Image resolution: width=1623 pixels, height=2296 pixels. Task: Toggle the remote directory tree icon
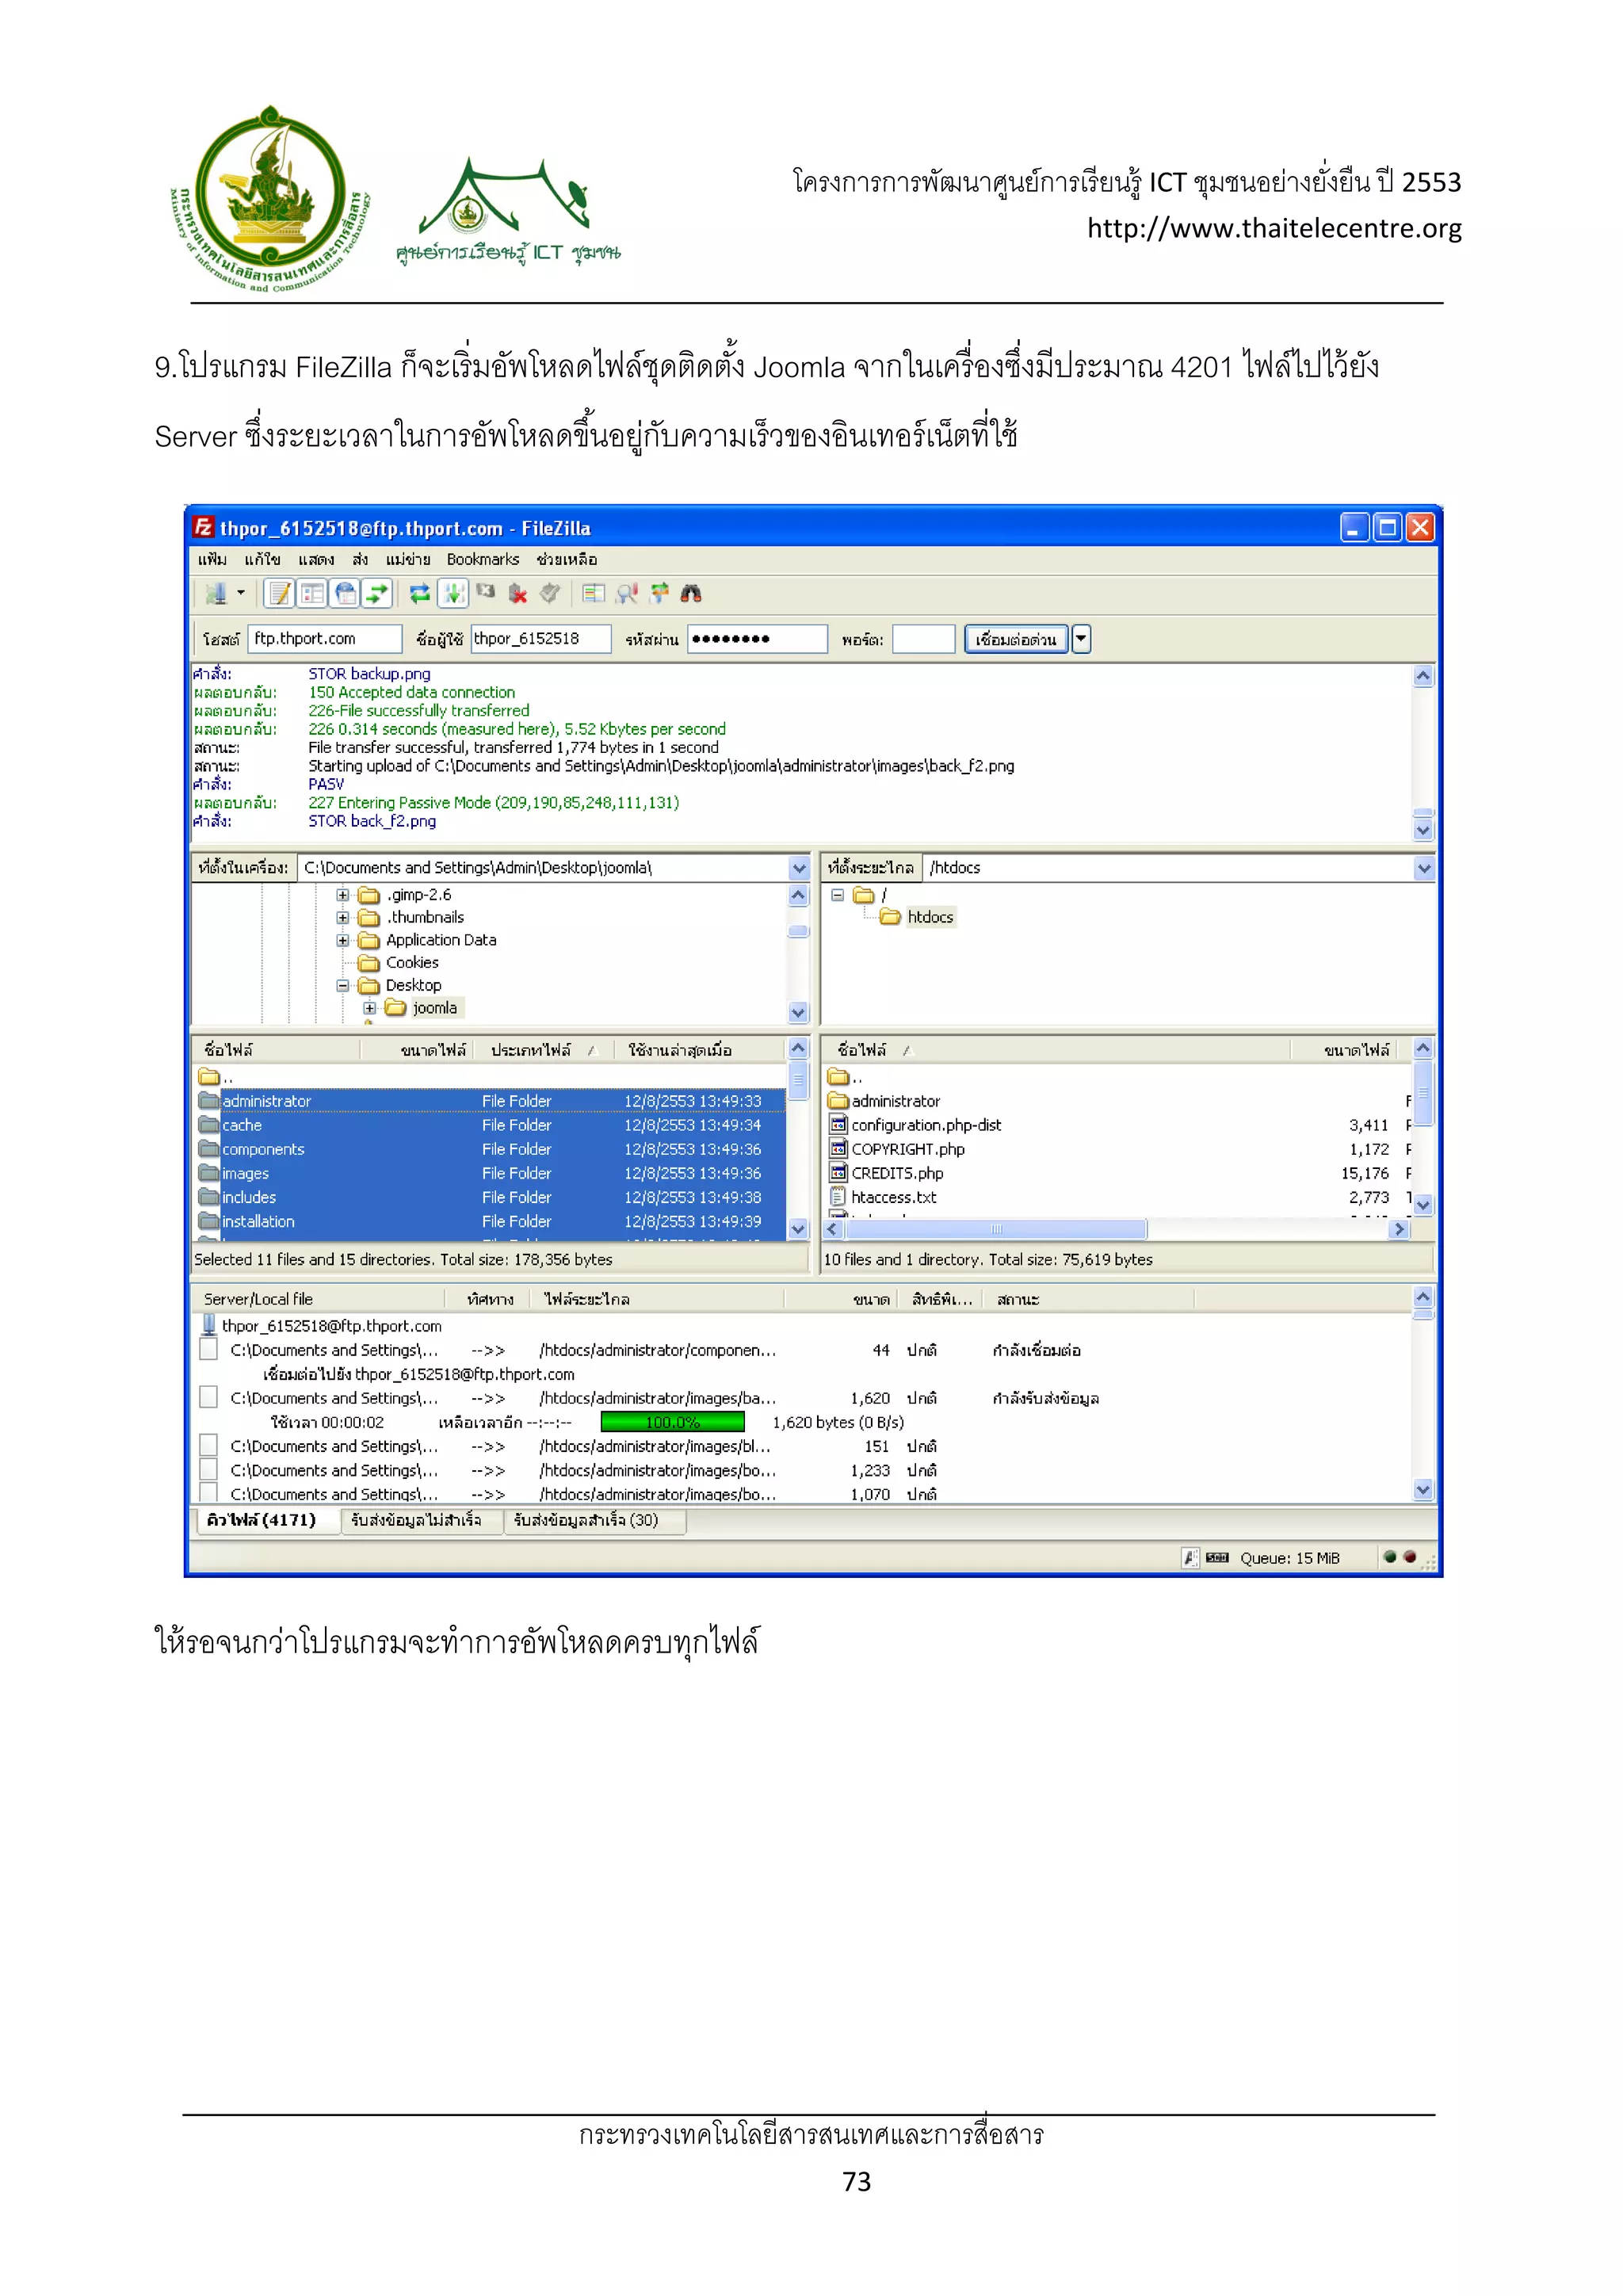tap(345, 594)
